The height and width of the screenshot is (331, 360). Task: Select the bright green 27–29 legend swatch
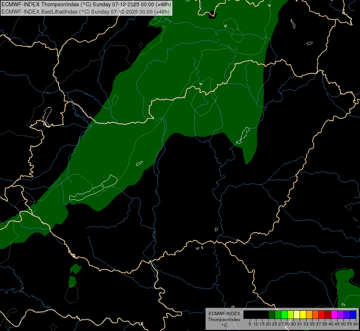[x=284, y=314]
